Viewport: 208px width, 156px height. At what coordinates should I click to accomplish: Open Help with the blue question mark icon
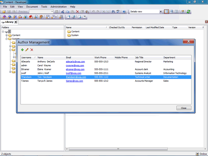[124, 12]
